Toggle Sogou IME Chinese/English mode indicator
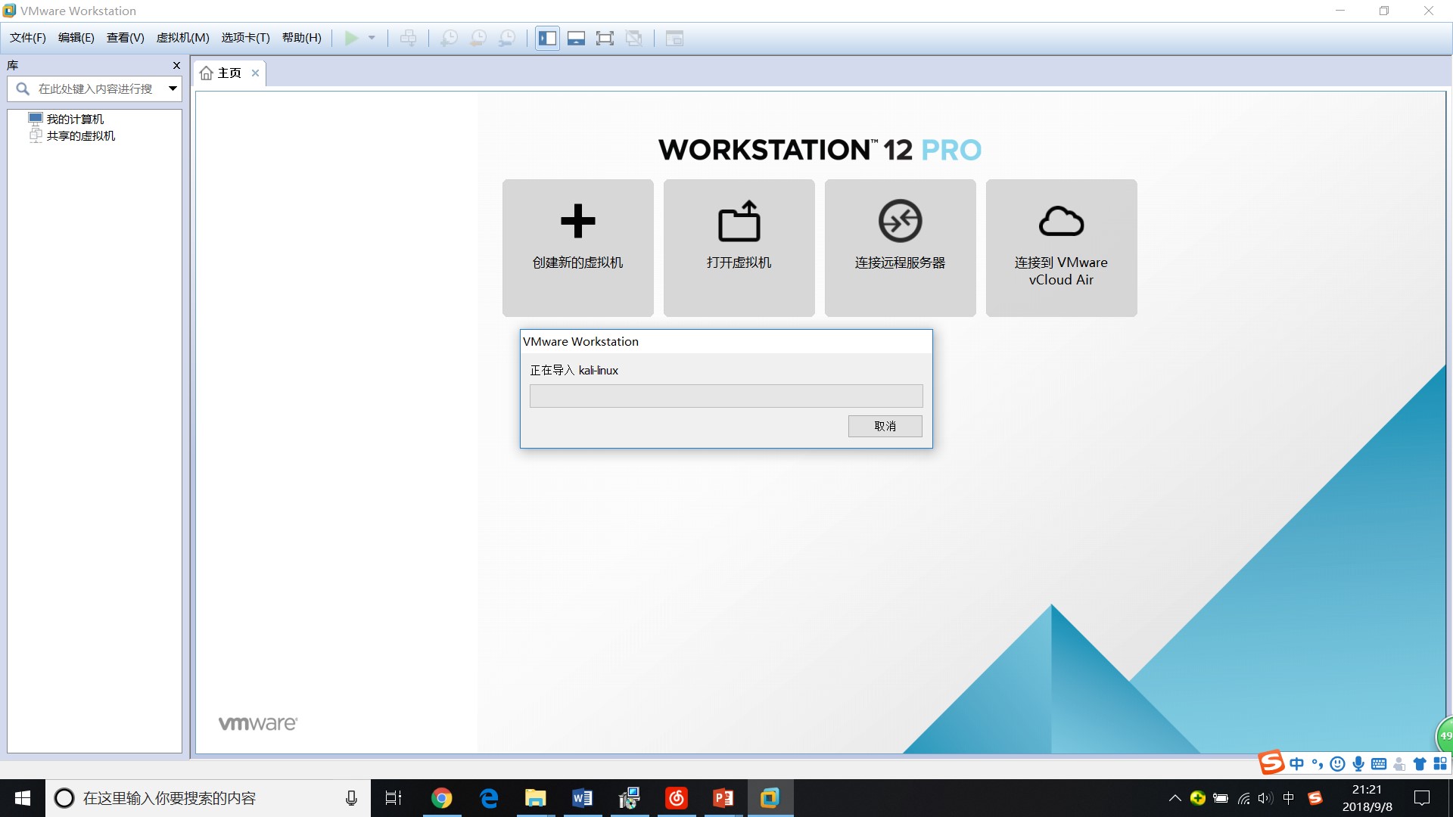 tap(1296, 763)
